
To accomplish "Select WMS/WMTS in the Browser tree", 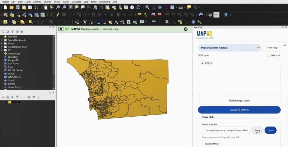I will [14, 77].
